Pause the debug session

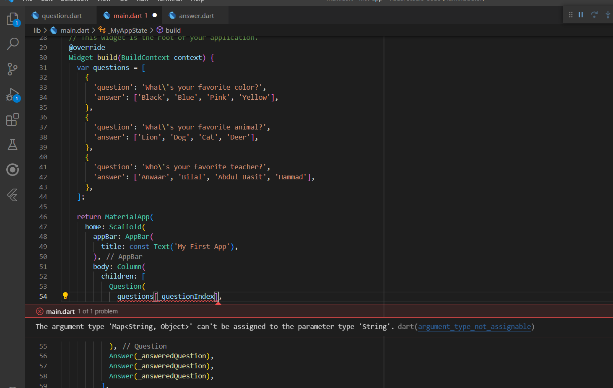pyautogui.click(x=581, y=15)
